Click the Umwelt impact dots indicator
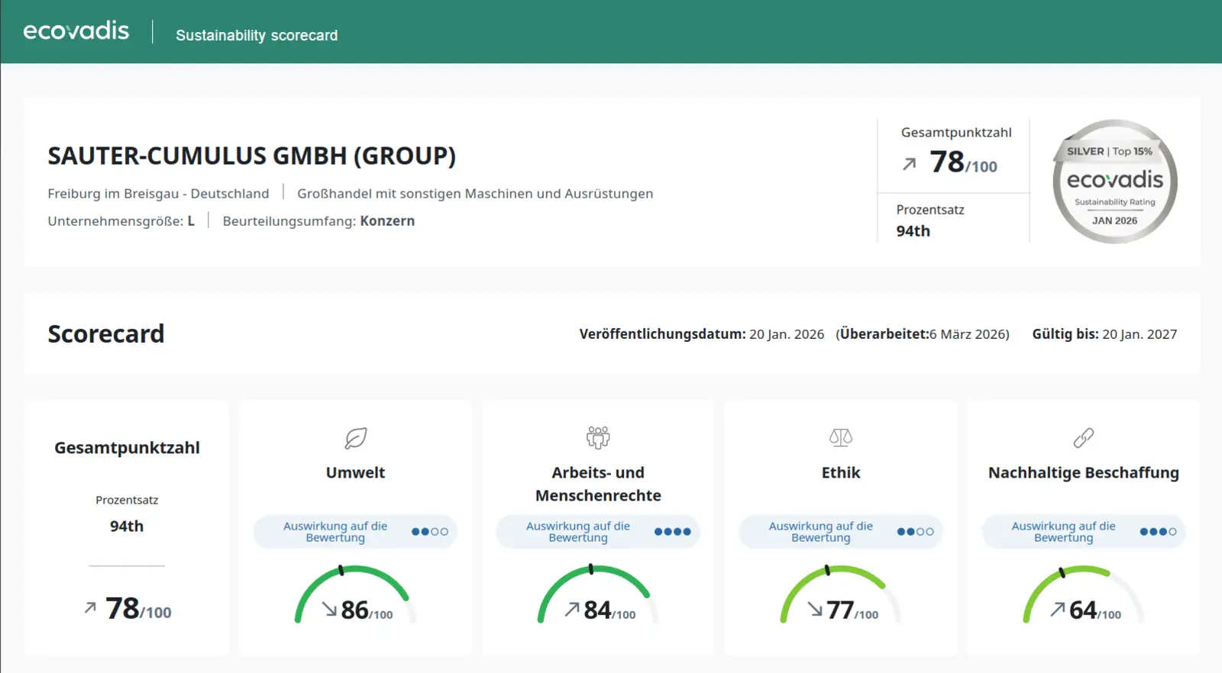The image size is (1222, 673). pos(430,532)
